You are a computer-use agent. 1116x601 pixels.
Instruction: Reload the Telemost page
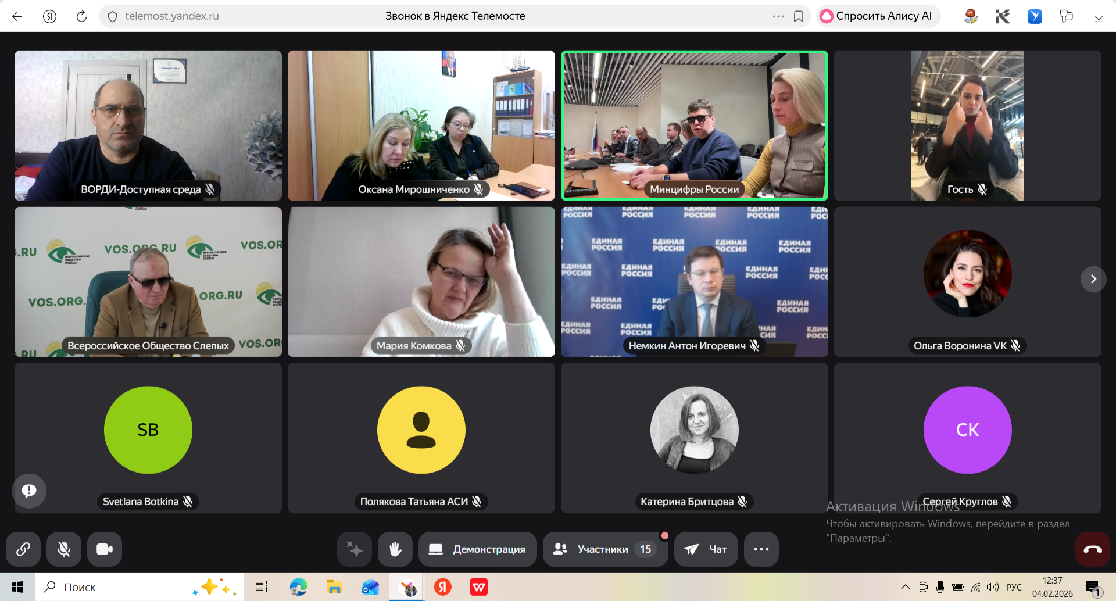tap(81, 16)
